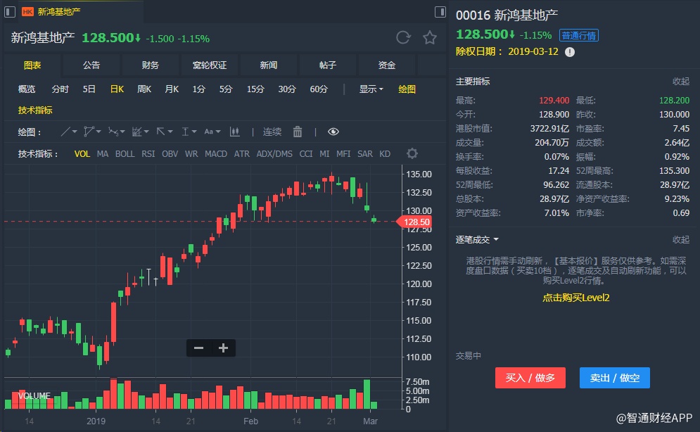This screenshot has width=700, height=432.
Task: Click the ex-rights date info icon
Action: click(x=570, y=51)
